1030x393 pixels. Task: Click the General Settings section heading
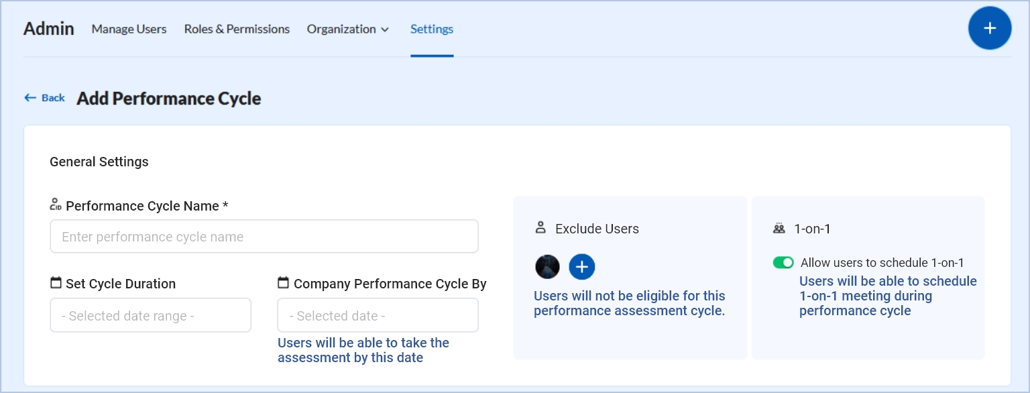pos(99,162)
